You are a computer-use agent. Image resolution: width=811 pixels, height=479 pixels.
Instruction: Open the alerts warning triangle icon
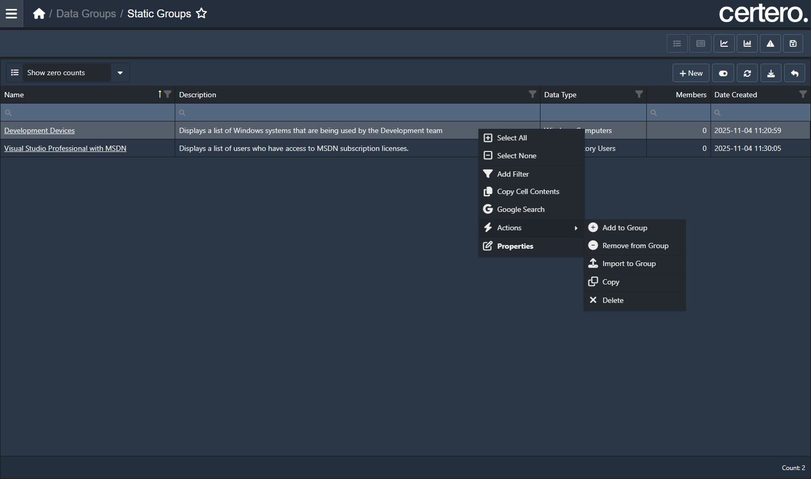770,44
